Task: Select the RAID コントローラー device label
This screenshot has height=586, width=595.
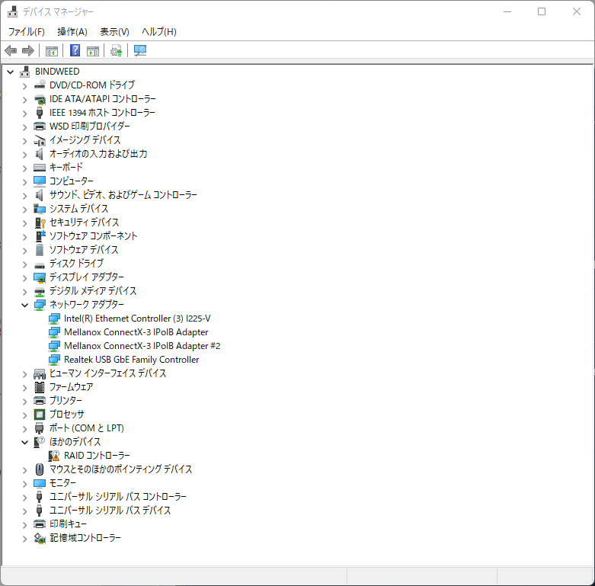Action: point(98,456)
